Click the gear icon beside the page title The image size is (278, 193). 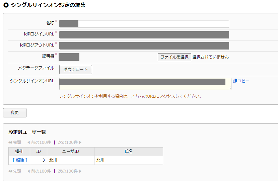pos(6,5)
